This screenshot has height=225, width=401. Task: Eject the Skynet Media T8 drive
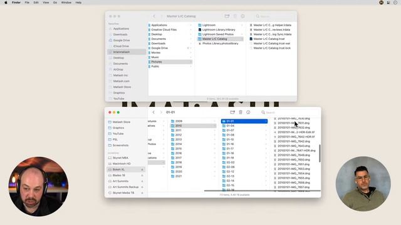[x=142, y=193]
